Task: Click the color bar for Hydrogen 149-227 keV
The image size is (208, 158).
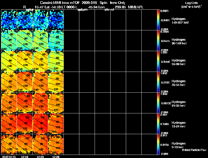Action: pyautogui.click(x=158, y=20)
